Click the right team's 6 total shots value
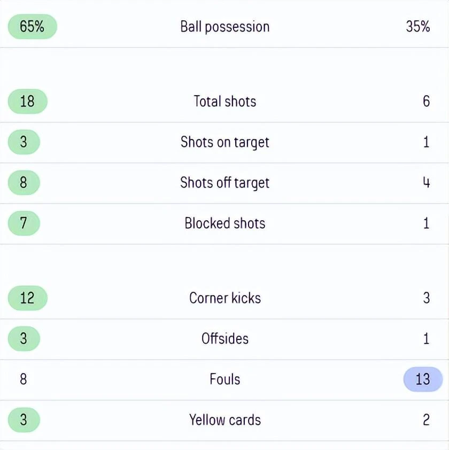Image resolution: width=449 pixels, height=450 pixels. coord(427,102)
